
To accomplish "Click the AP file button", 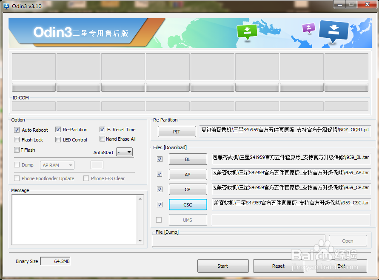I will click(188, 175).
